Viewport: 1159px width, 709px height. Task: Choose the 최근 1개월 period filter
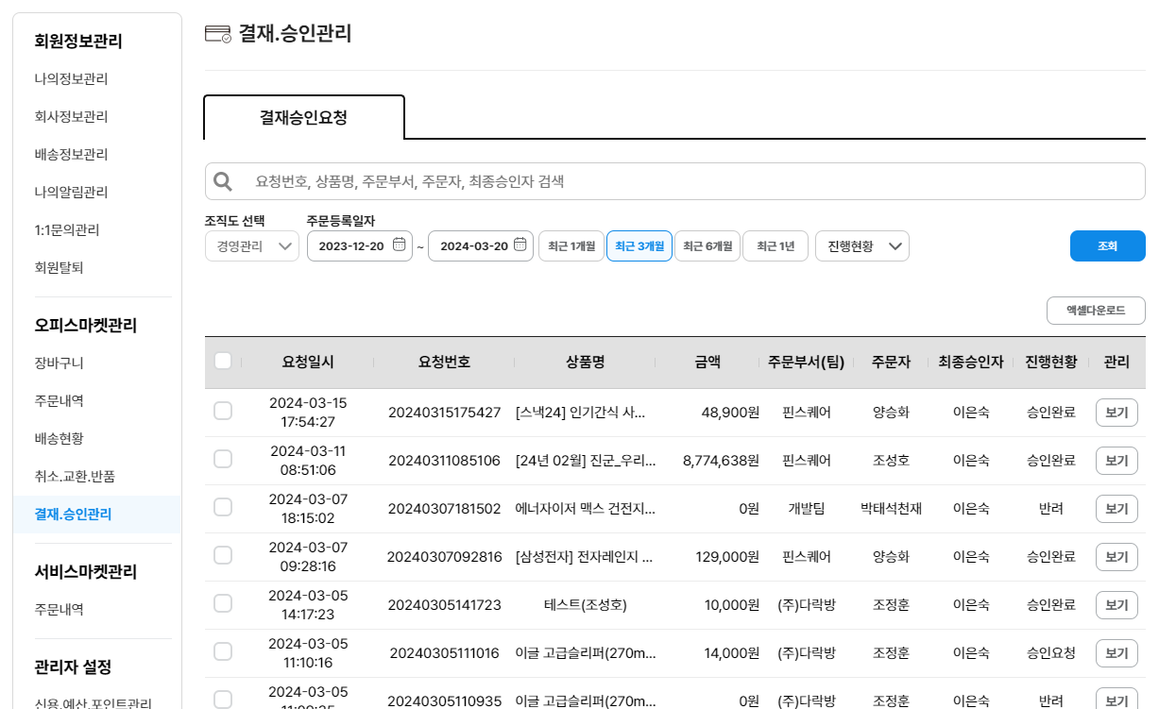[x=571, y=246]
